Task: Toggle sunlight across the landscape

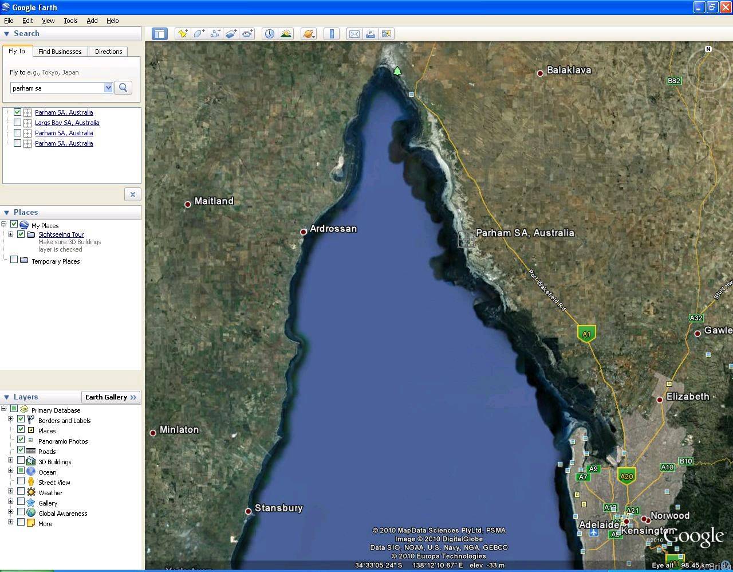Action: (286, 34)
